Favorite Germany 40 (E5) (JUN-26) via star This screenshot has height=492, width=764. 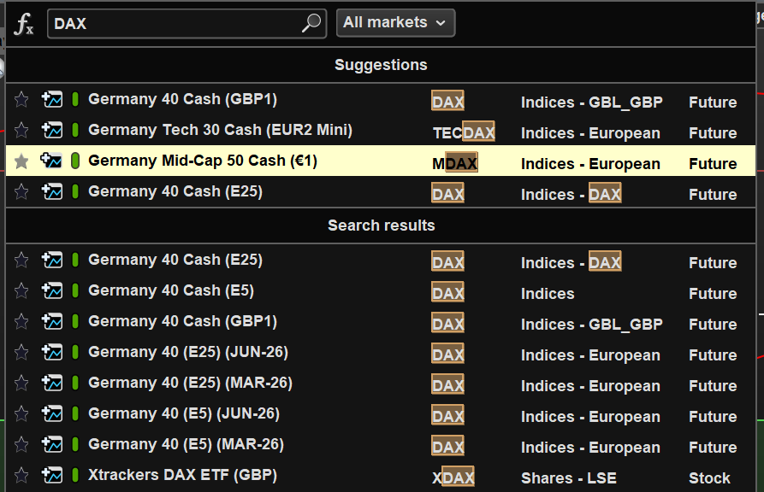pos(21,413)
